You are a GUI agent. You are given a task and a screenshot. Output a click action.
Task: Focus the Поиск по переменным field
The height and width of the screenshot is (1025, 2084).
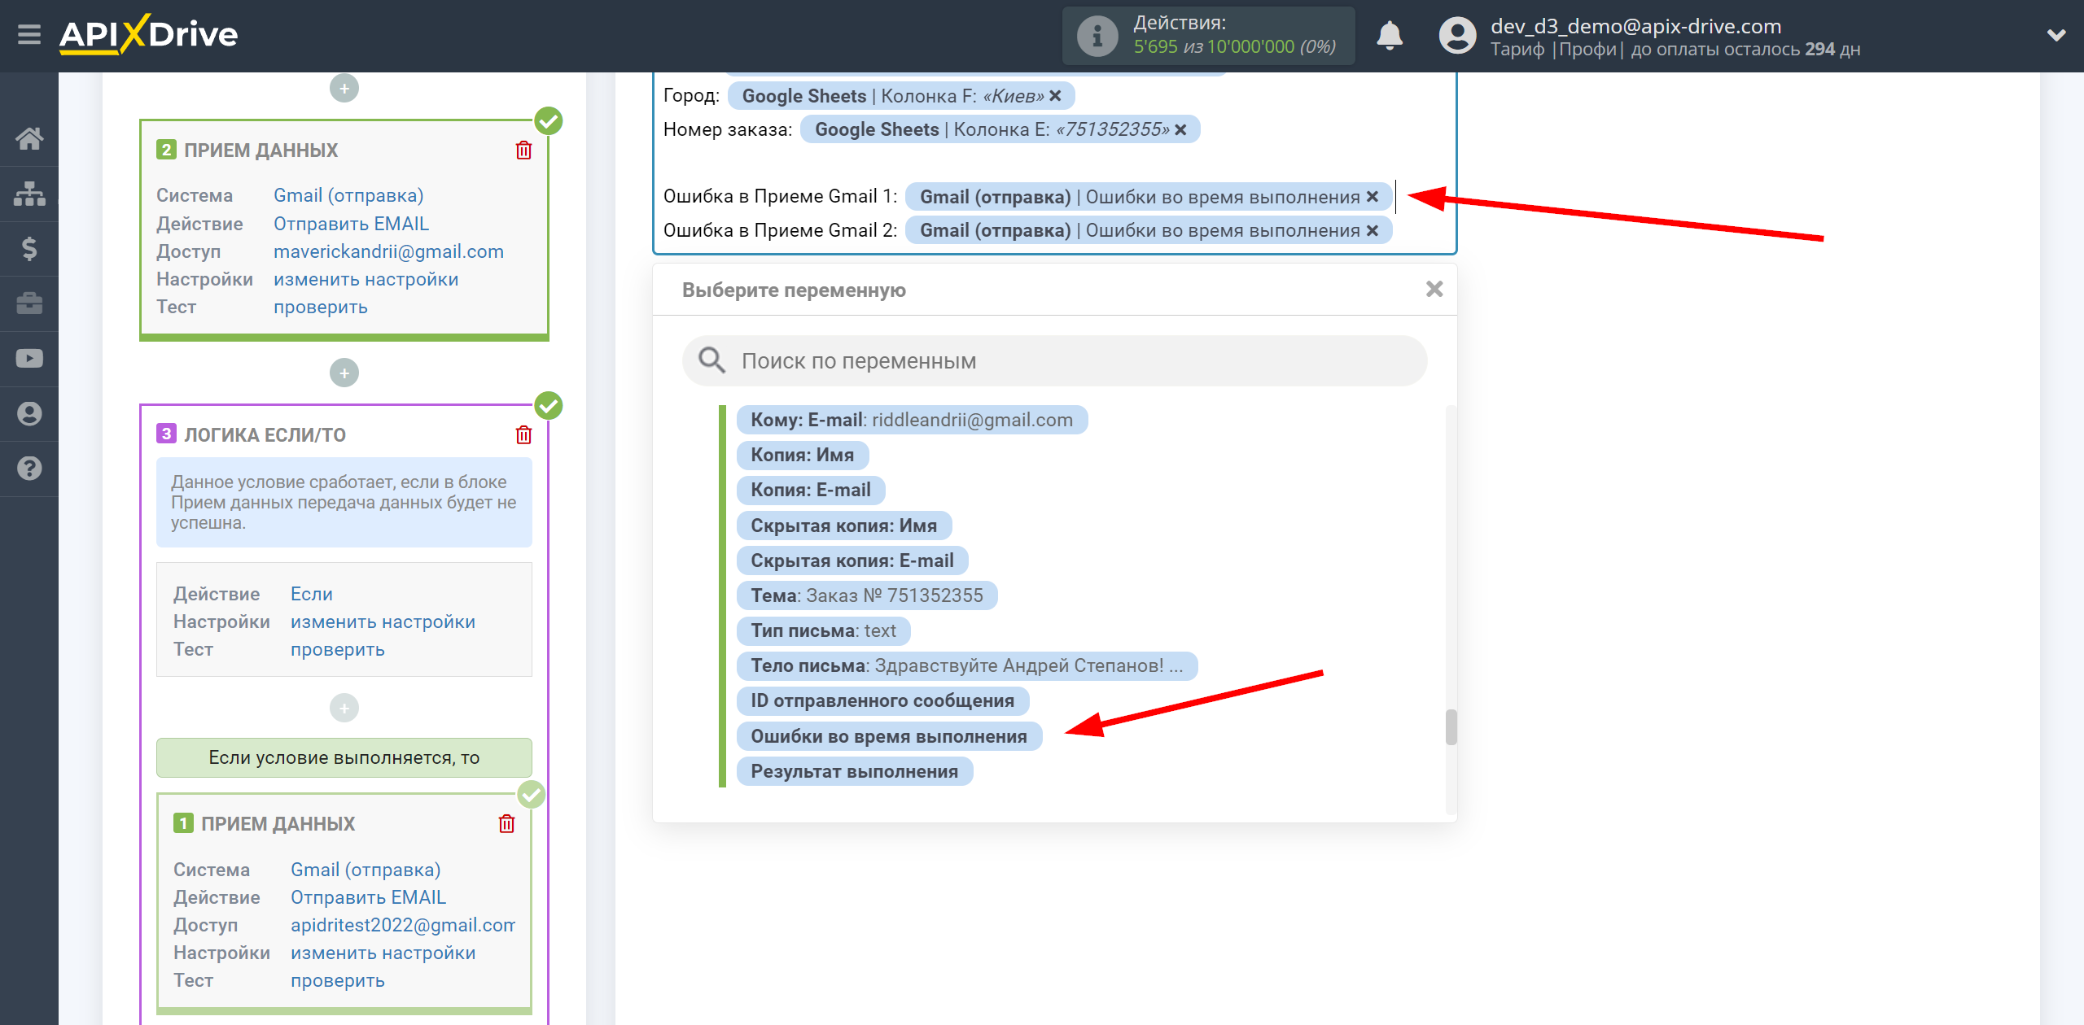[1054, 360]
